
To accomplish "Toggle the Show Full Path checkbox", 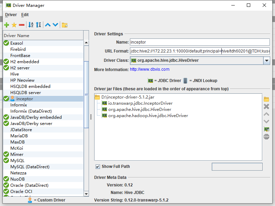I will point(98,167).
